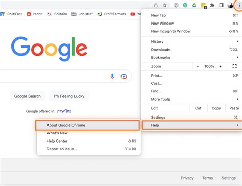Open the PolitiFact bookmark
Viewport: 242px width, 186px height.
click(x=11, y=14)
